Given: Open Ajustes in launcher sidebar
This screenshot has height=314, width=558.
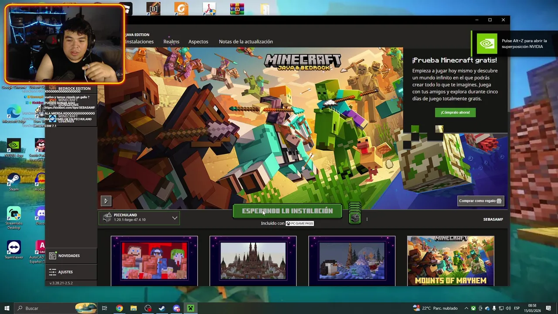Looking at the screenshot, I should click(x=71, y=272).
